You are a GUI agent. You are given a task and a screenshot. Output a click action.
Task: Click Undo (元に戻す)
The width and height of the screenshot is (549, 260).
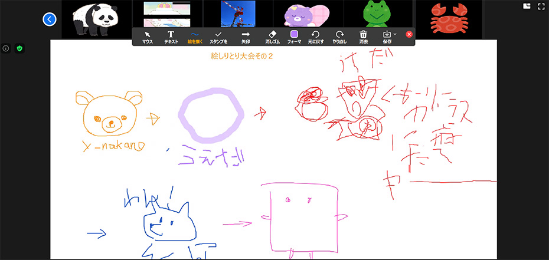316,37
